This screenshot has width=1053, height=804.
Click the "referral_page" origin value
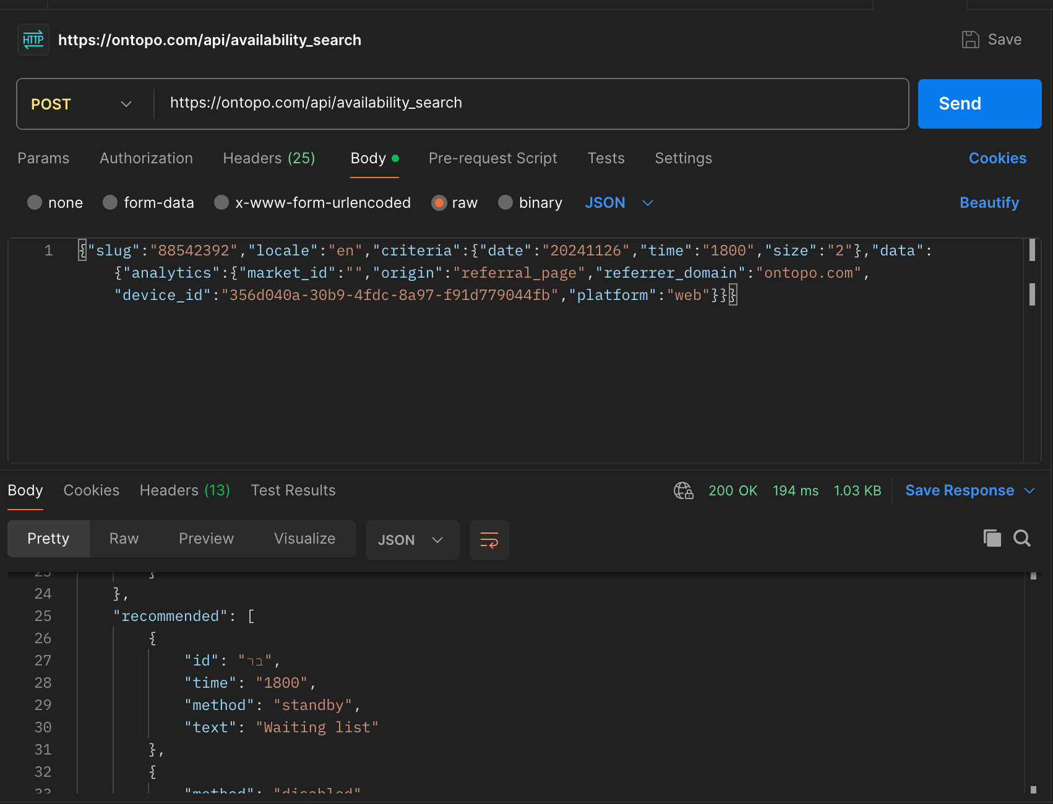[x=519, y=273]
